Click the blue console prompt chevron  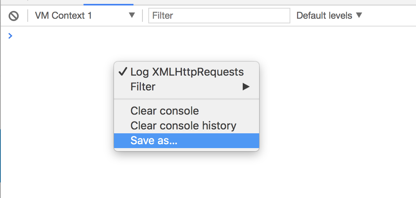(10, 36)
